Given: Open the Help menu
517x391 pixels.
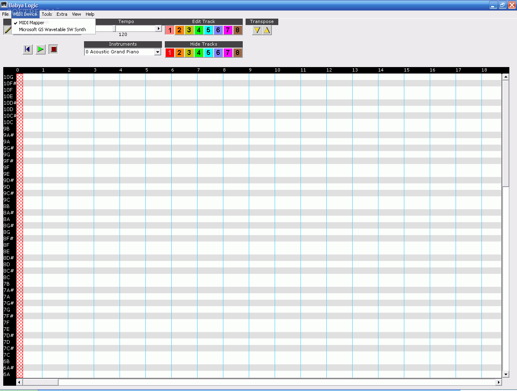Looking at the screenshot, I should (x=90, y=14).
